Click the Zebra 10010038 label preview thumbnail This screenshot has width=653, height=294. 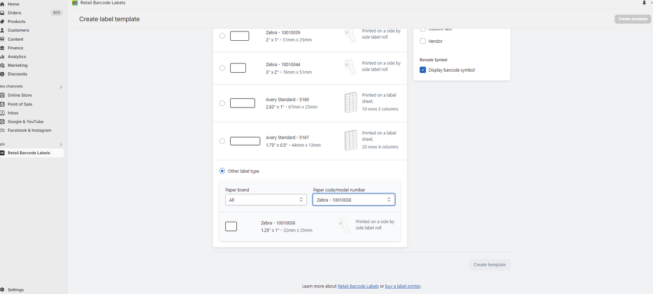pyautogui.click(x=231, y=227)
